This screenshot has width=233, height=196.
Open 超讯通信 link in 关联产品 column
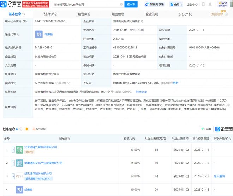click(x=219, y=176)
